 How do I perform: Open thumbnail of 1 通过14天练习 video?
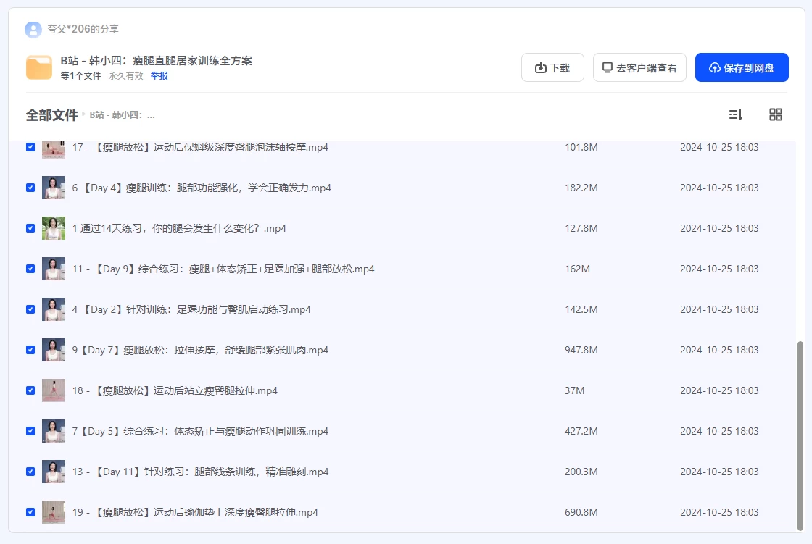coord(54,228)
